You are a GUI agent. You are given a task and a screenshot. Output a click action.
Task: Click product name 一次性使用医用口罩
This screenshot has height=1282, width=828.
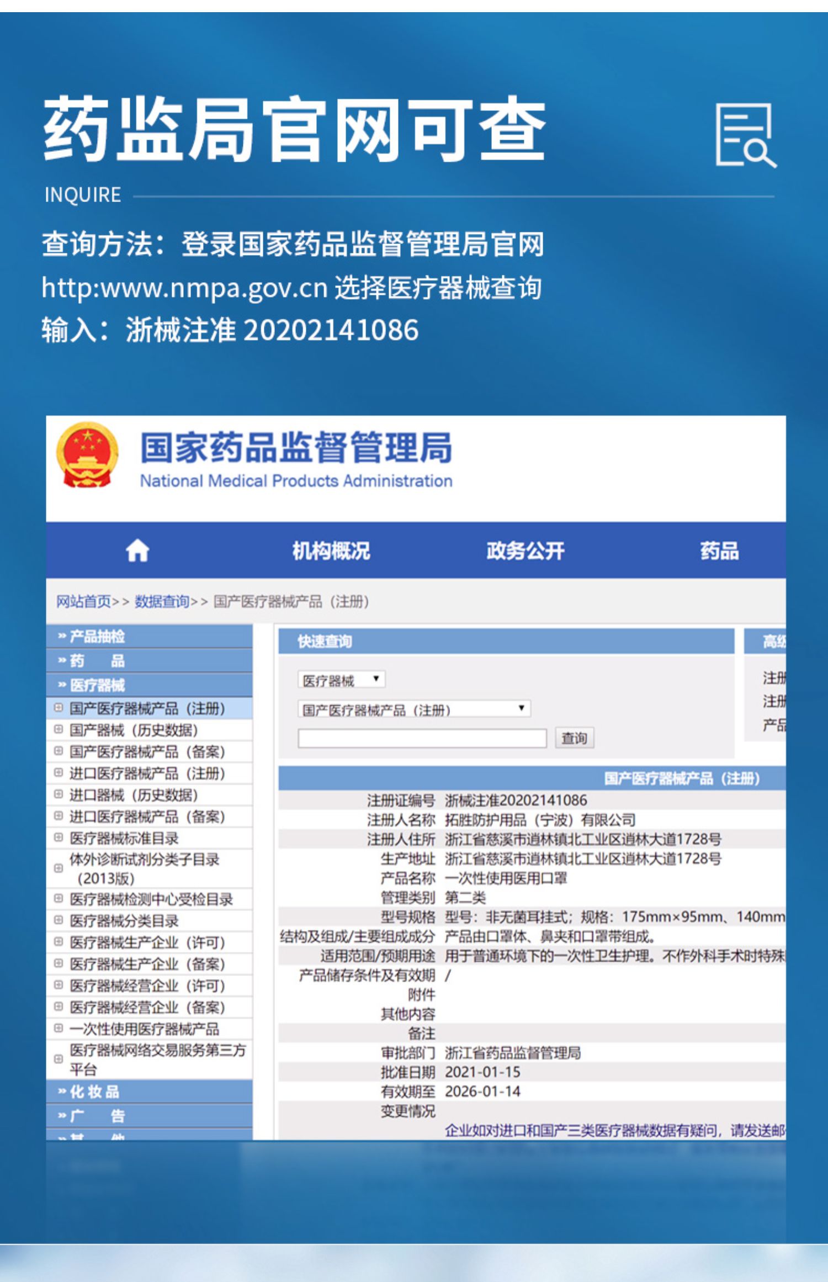coord(506,878)
